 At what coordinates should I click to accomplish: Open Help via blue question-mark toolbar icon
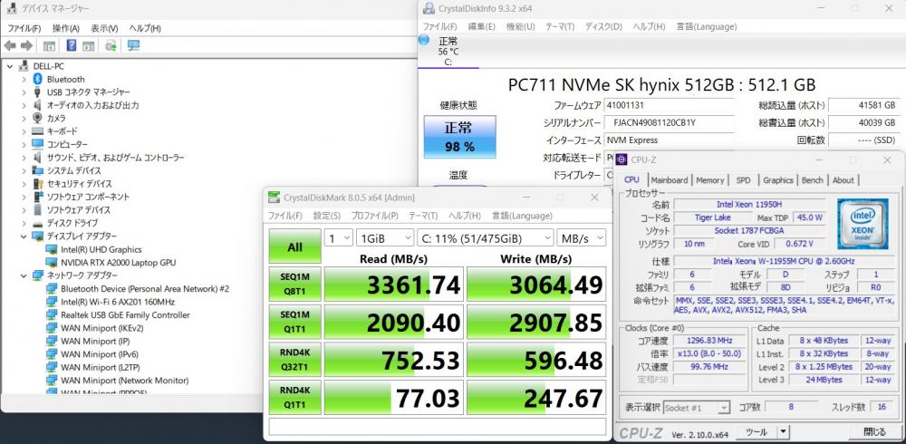[72, 45]
